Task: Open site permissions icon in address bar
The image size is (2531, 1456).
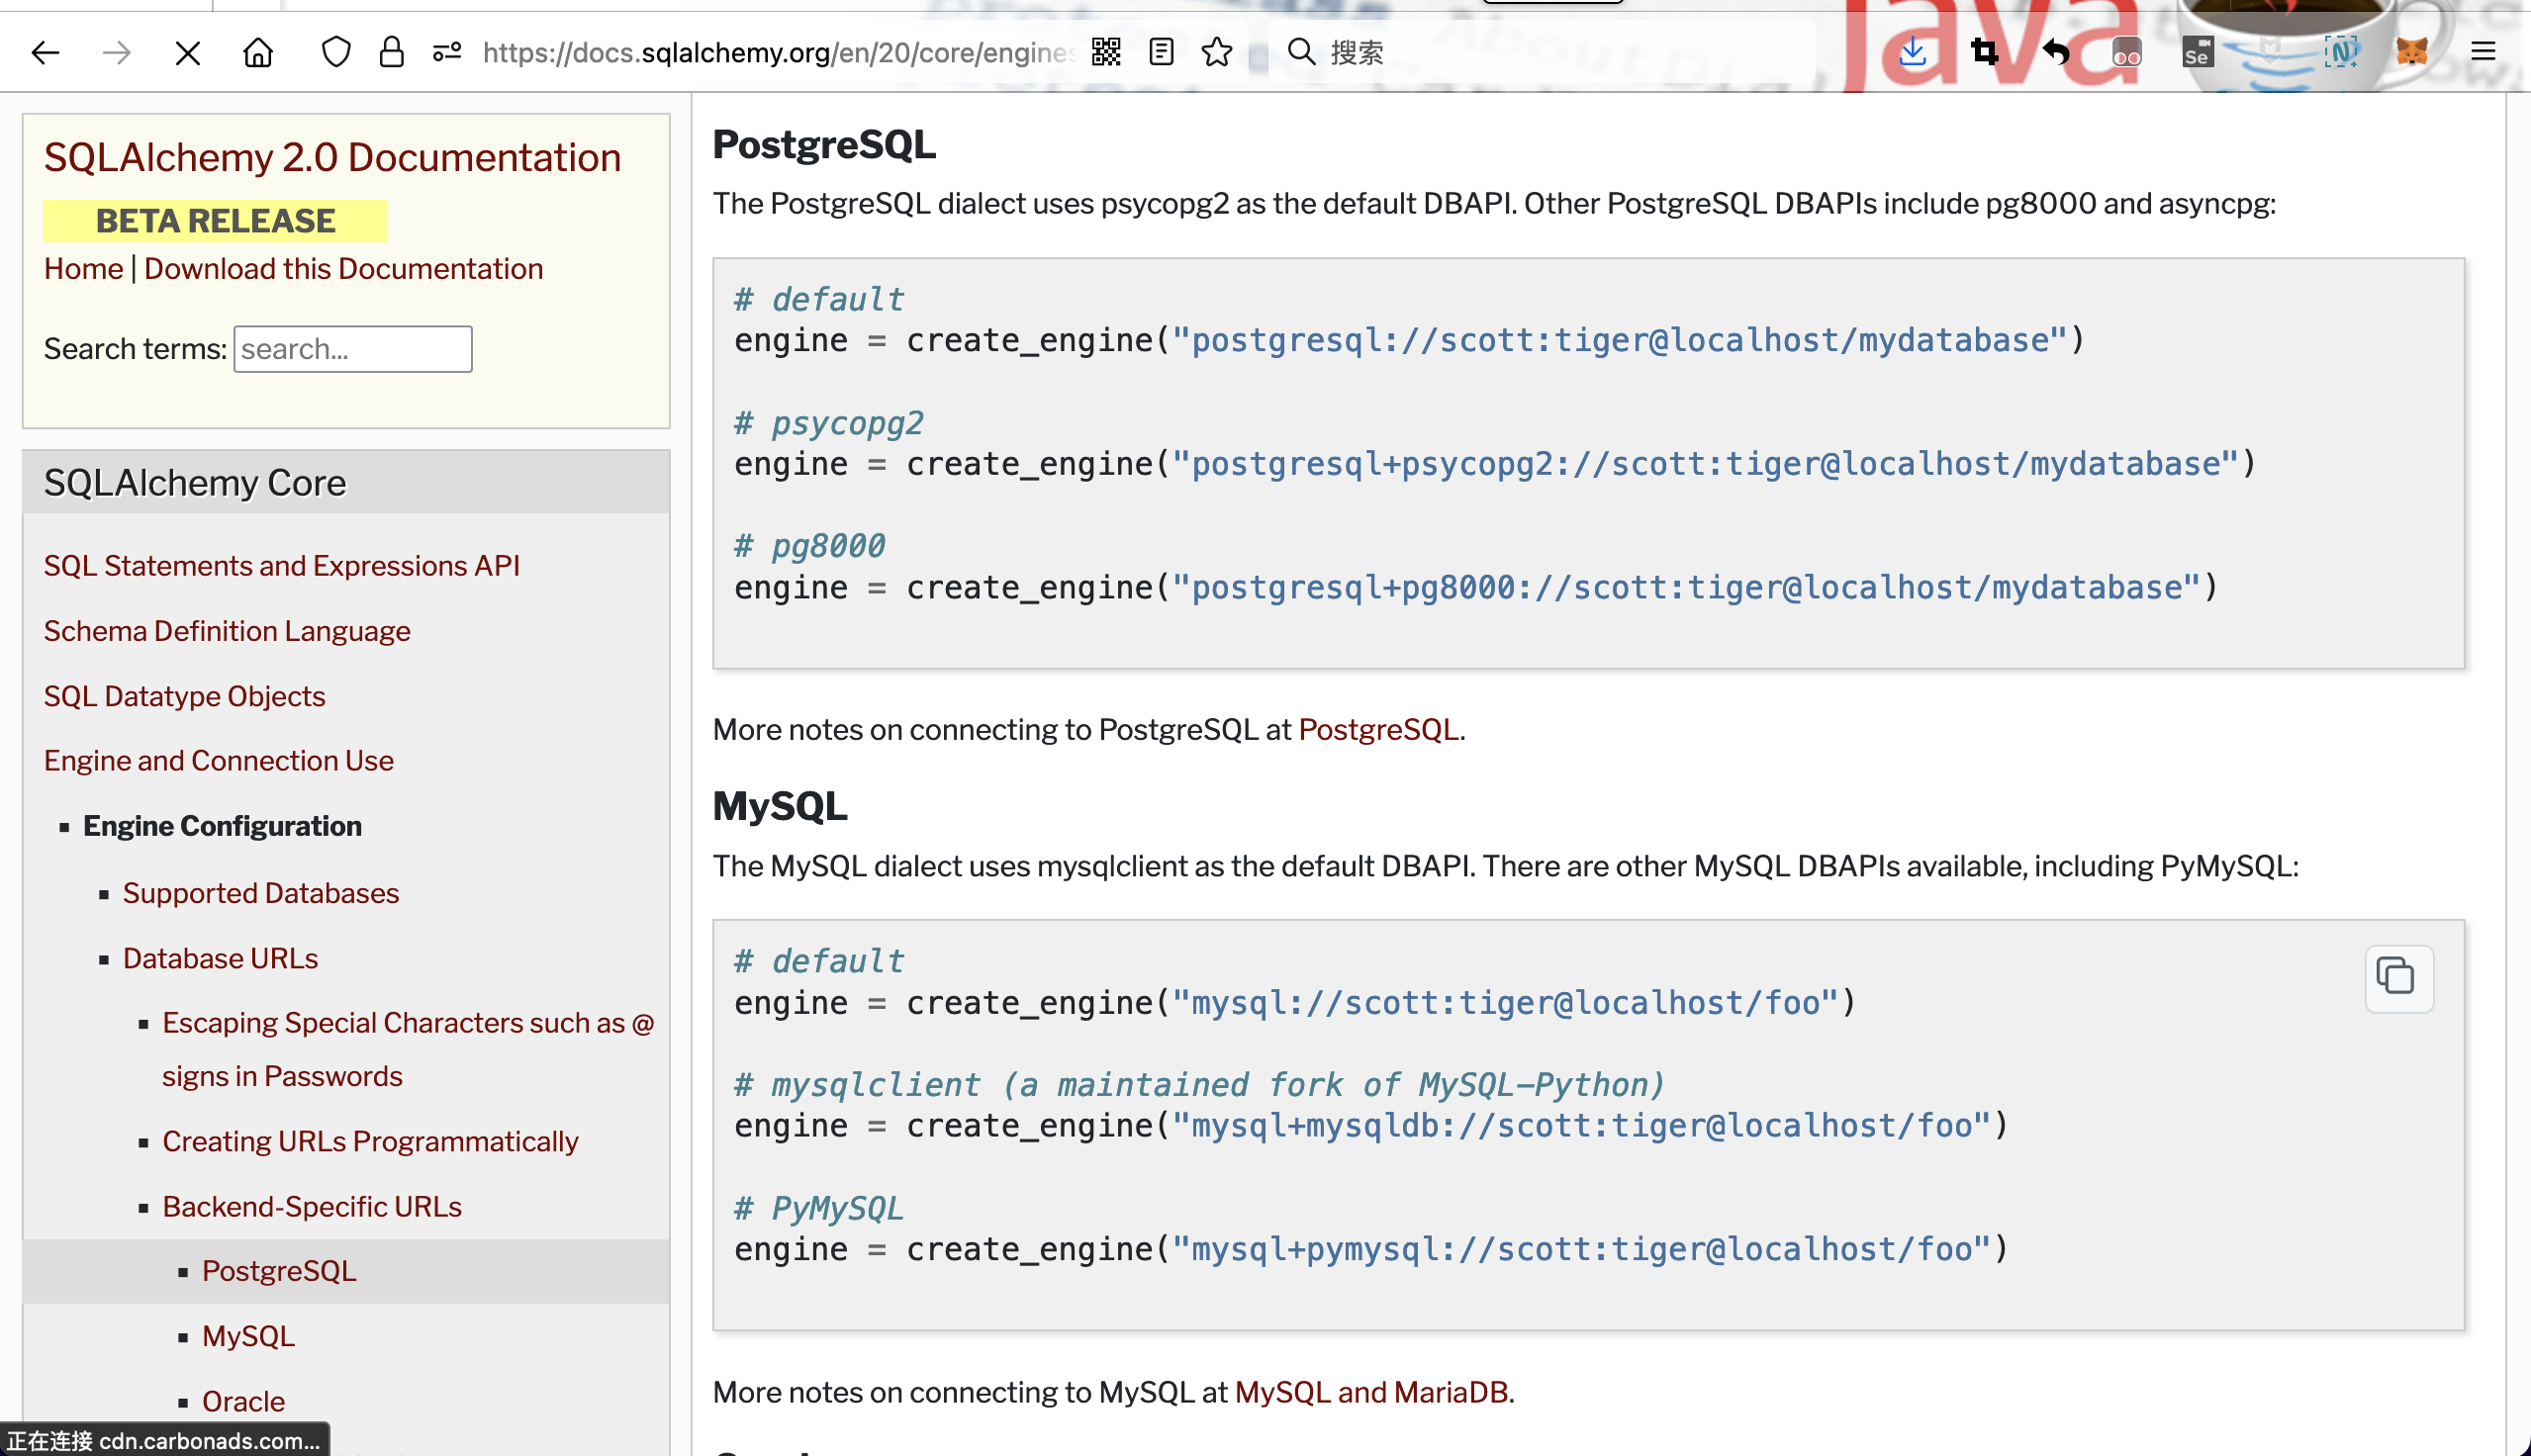Action: click(447, 52)
